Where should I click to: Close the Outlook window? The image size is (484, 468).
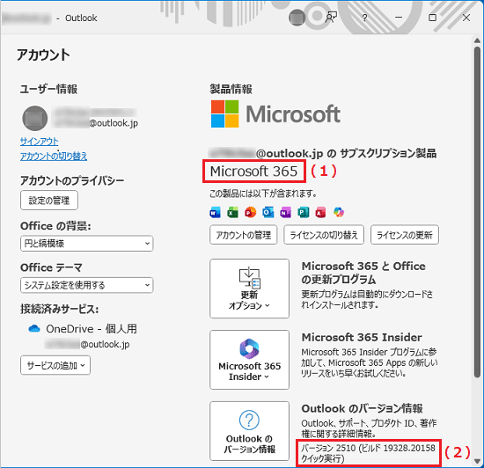(466, 18)
